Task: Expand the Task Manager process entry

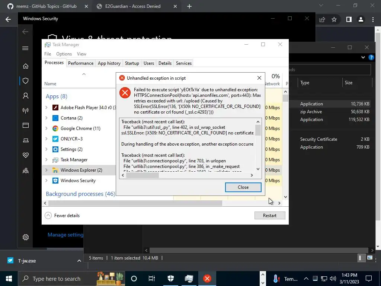Action: pyautogui.click(x=47, y=159)
